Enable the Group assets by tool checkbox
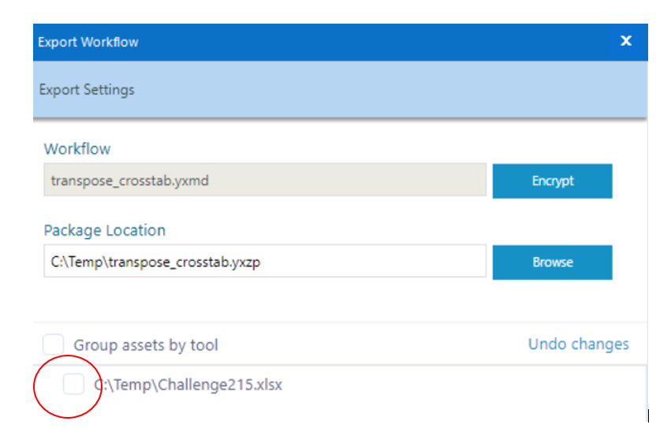671x447 pixels. pyautogui.click(x=54, y=345)
